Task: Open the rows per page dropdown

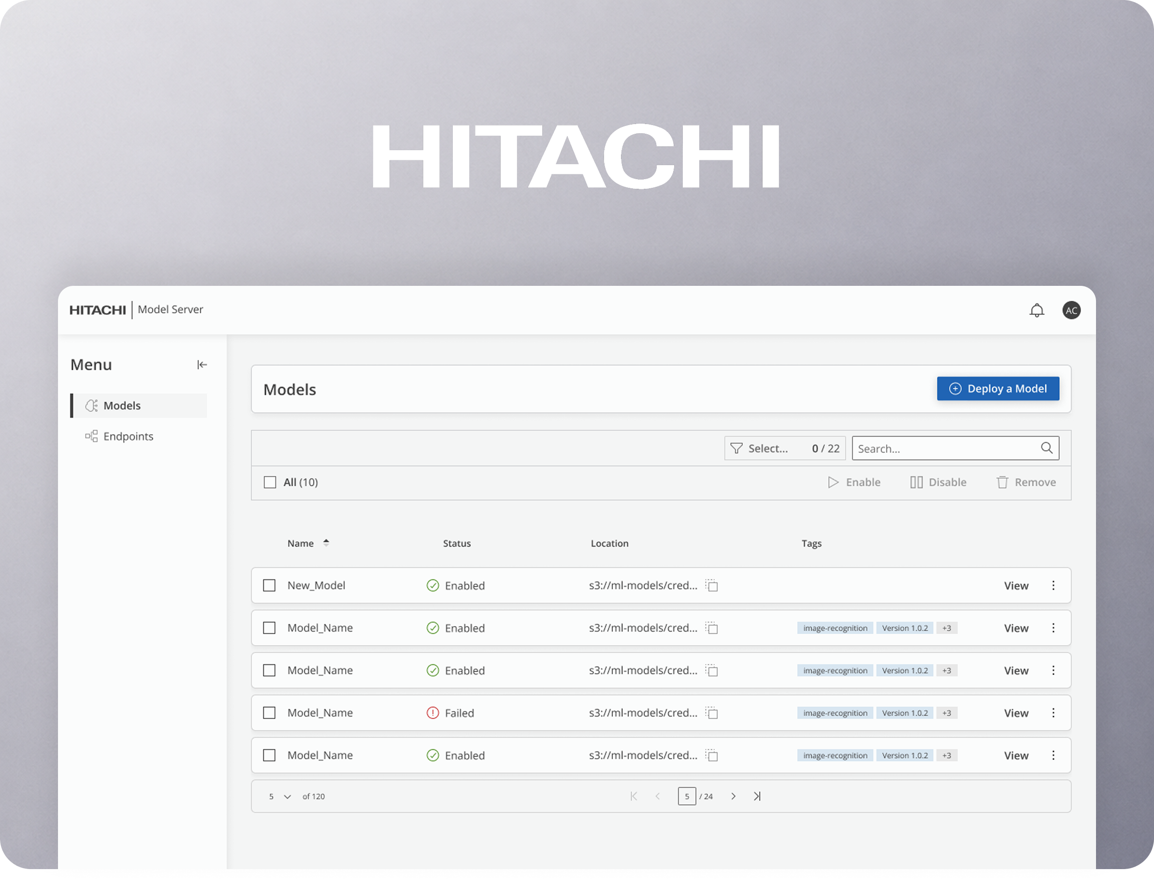Action: click(280, 796)
